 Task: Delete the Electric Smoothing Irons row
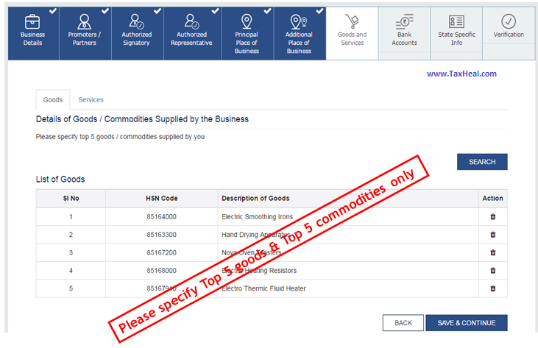492,217
